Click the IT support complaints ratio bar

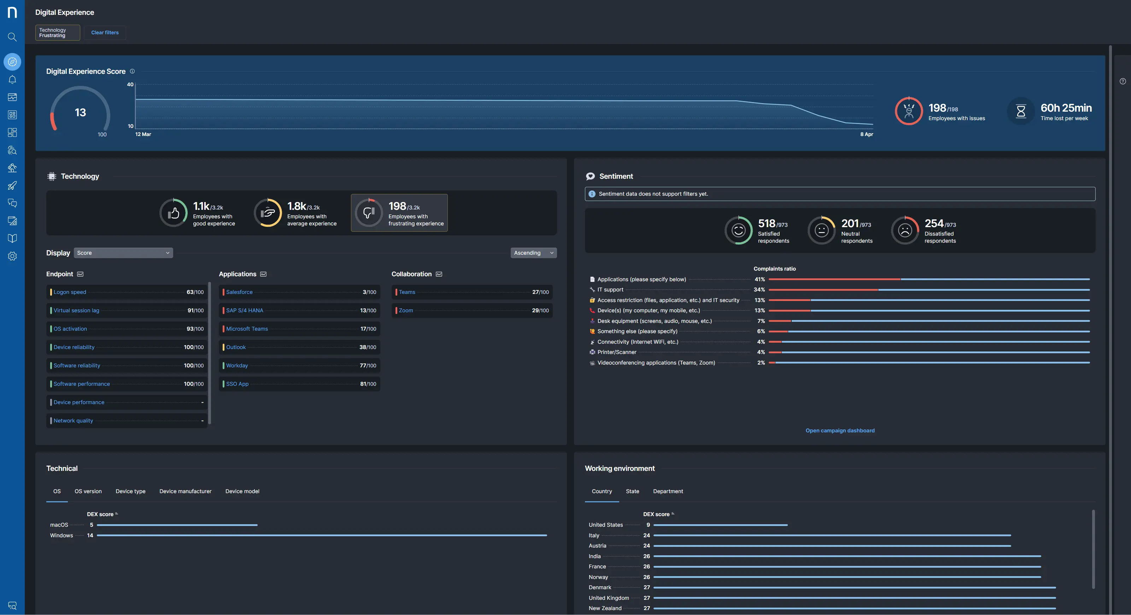929,290
